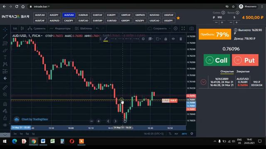Viewport: 266px width, 149px height.
Task: Click the green Call button
Action: pyautogui.click(x=217, y=60)
